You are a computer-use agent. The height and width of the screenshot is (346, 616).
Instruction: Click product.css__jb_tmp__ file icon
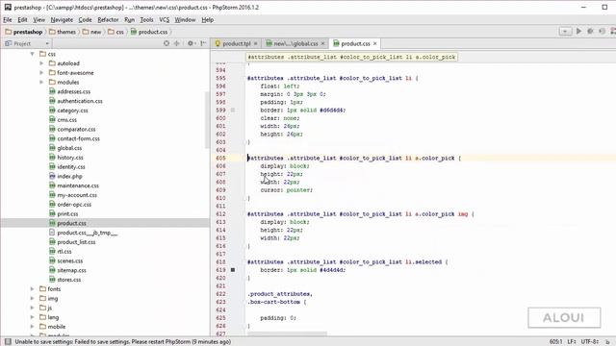pyautogui.click(x=52, y=233)
